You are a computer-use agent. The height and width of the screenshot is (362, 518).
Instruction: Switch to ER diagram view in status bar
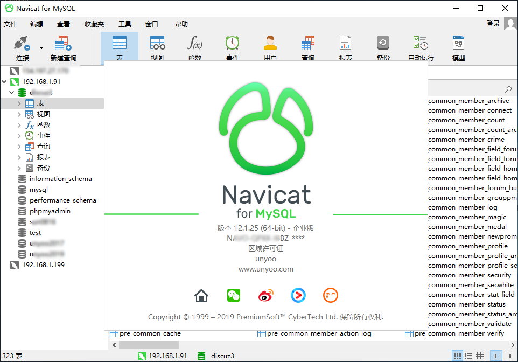tap(480, 356)
